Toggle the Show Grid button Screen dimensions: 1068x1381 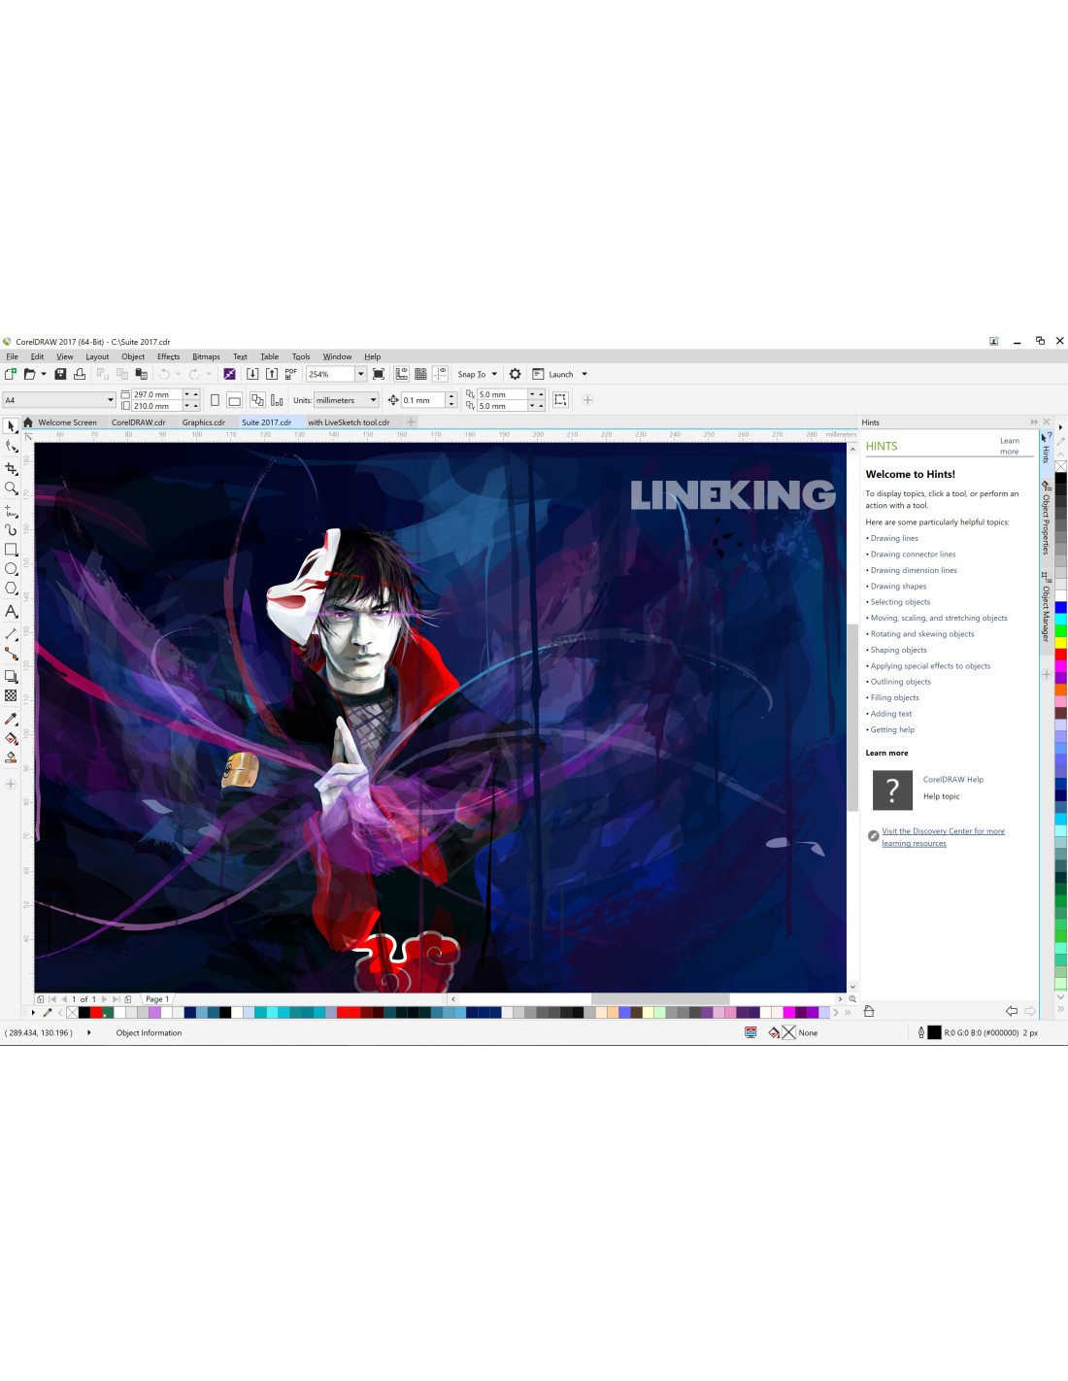(x=420, y=374)
